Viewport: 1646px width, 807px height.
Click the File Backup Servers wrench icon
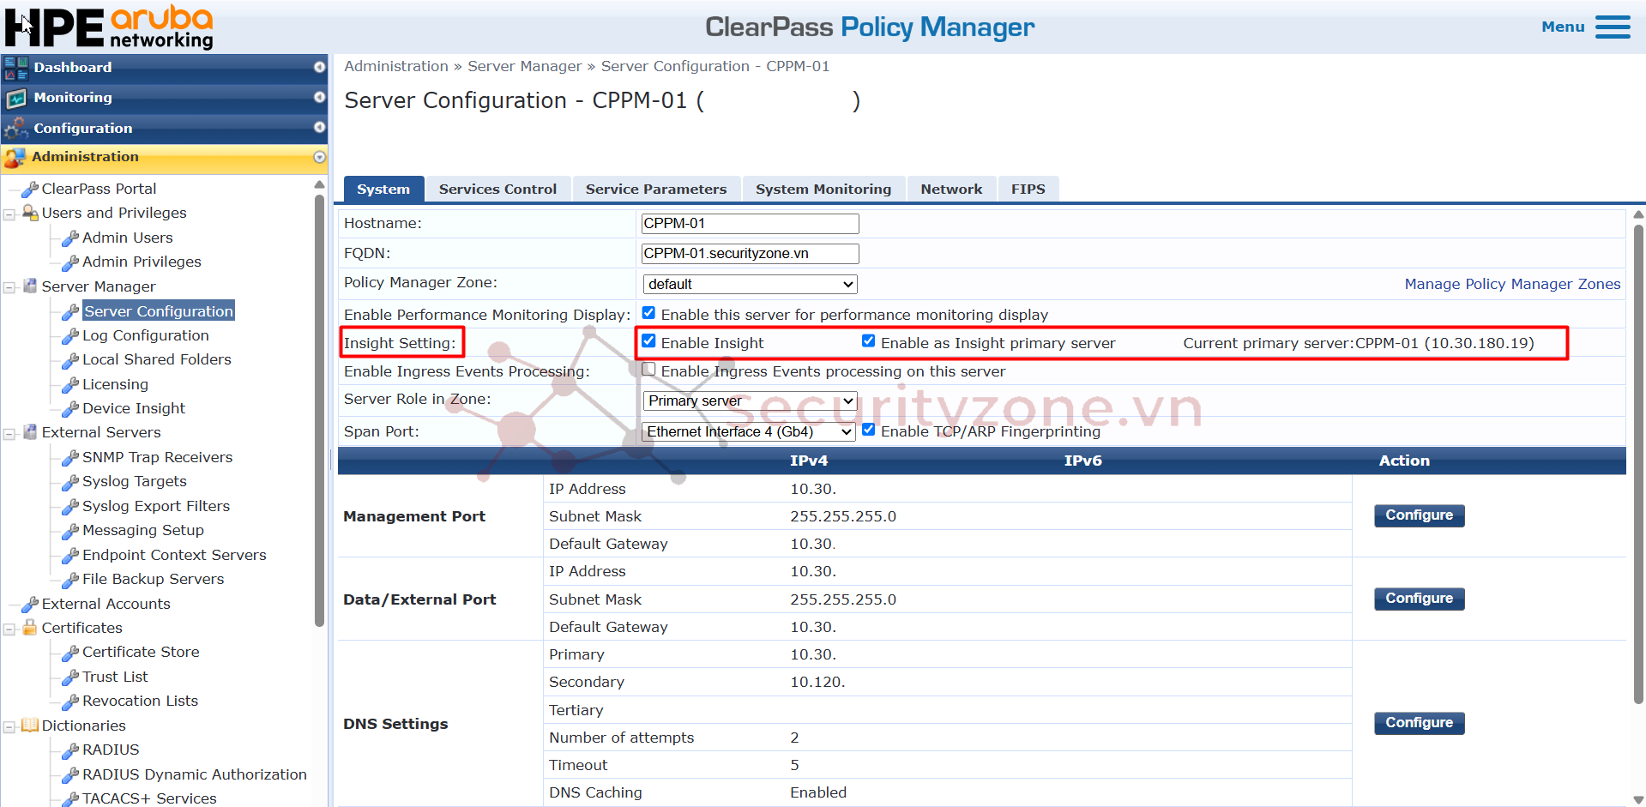tap(70, 579)
